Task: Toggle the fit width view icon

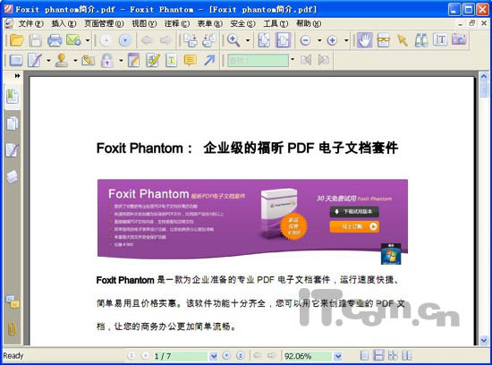Action: (283, 40)
